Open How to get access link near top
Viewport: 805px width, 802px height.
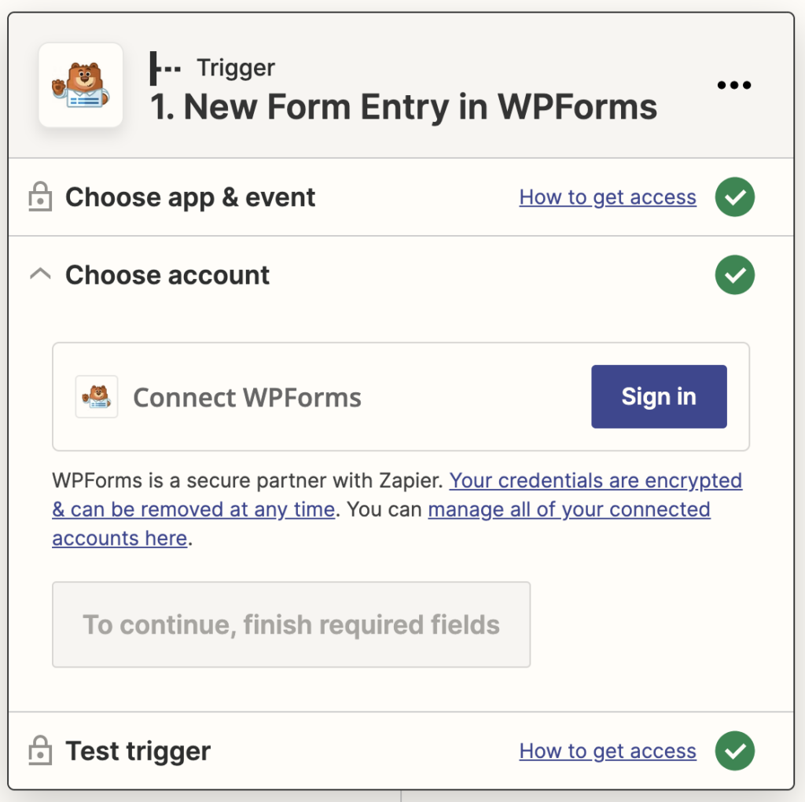[x=608, y=197]
